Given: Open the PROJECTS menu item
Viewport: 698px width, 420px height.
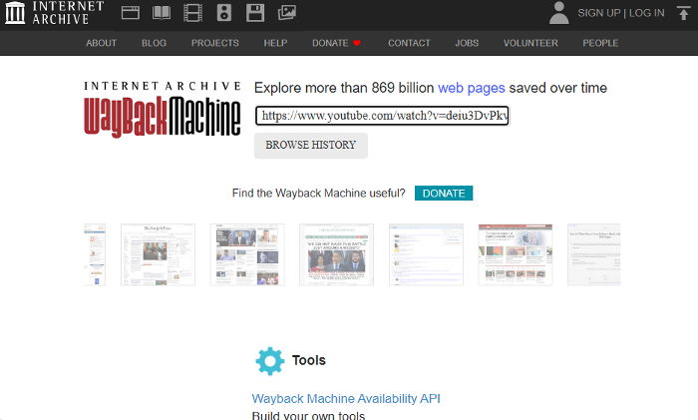Looking at the screenshot, I should pyautogui.click(x=215, y=43).
